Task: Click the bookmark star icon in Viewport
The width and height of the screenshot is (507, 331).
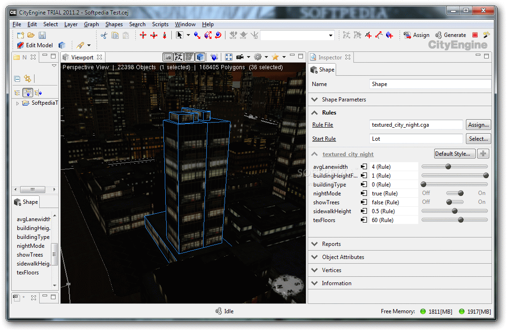Action: 275,58
